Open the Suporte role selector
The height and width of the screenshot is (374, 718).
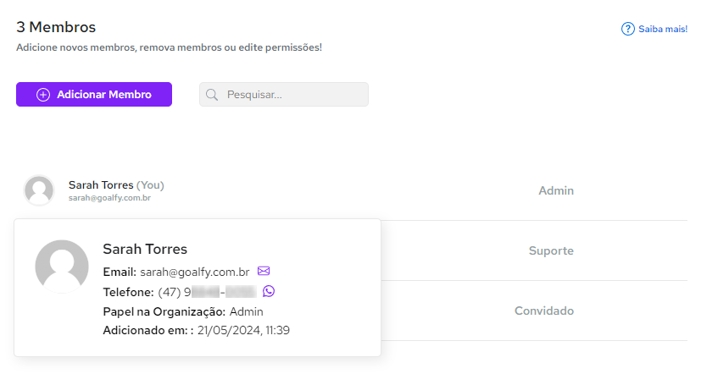coord(551,250)
